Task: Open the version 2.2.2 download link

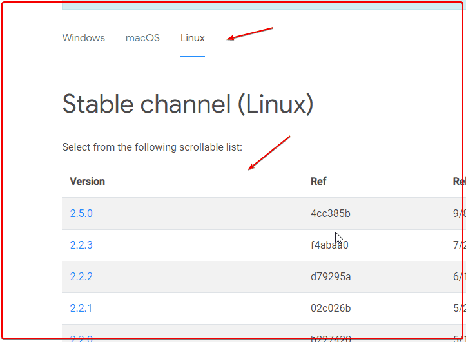Action: coord(81,276)
